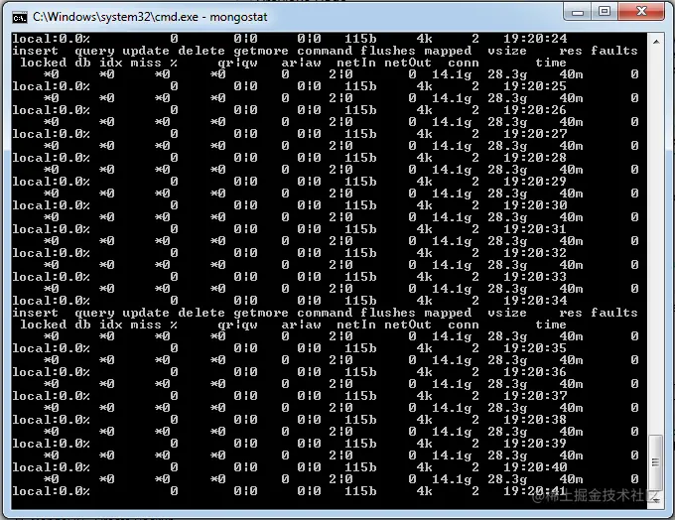
Task: Click the vertical scrollbar thumb
Action: pos(655,462)
